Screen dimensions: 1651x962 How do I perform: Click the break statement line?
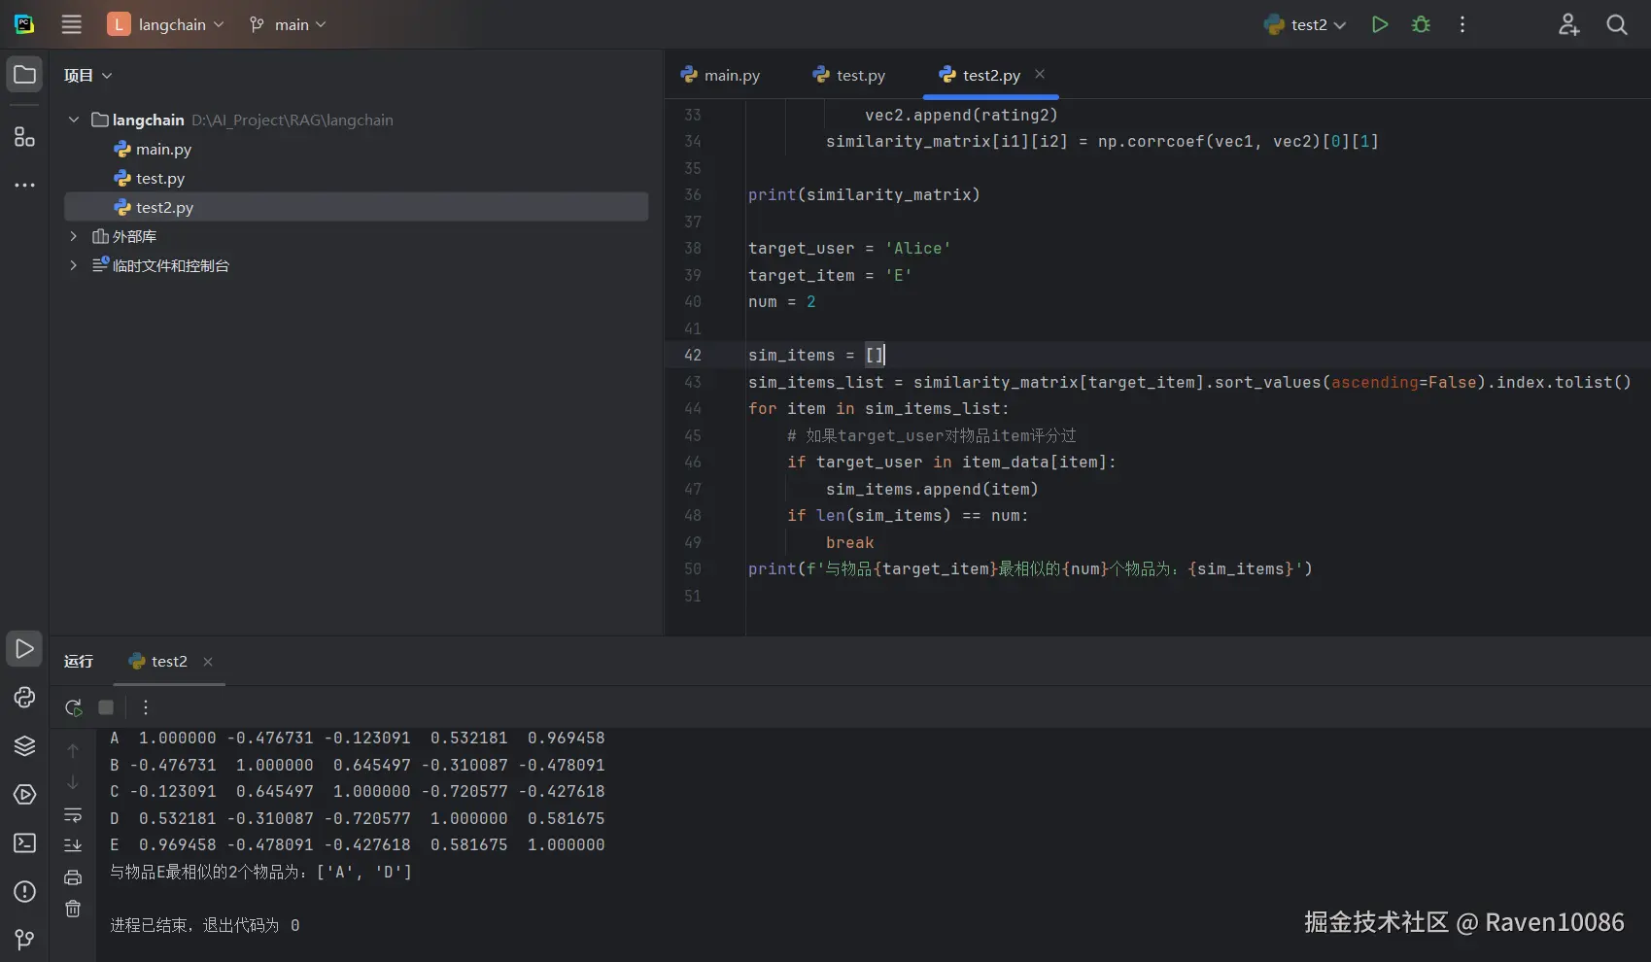(849, 543)
